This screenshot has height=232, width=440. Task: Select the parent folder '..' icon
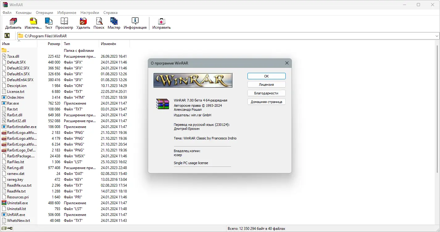tap(4, 51)
